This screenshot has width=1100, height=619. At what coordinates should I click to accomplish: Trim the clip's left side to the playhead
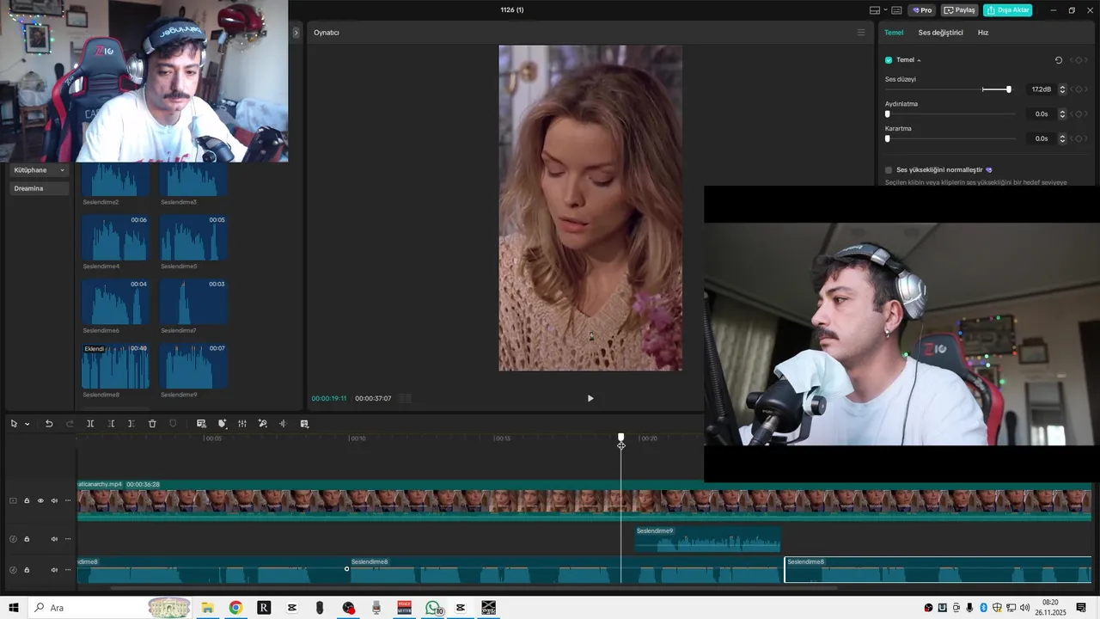pos(111,424)
